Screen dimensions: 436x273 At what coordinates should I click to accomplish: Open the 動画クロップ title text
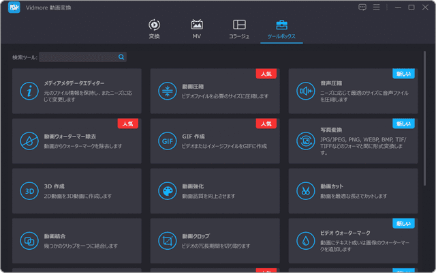pyautogui.click(x=196, y=236)
